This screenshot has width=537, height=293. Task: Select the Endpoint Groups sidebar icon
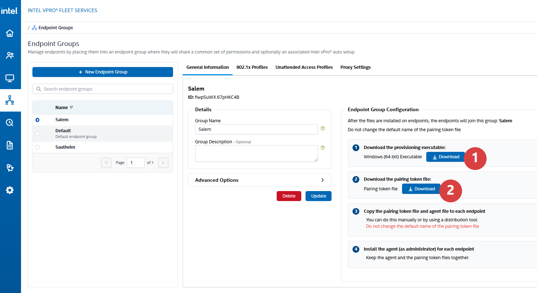(x=10, y=100)
